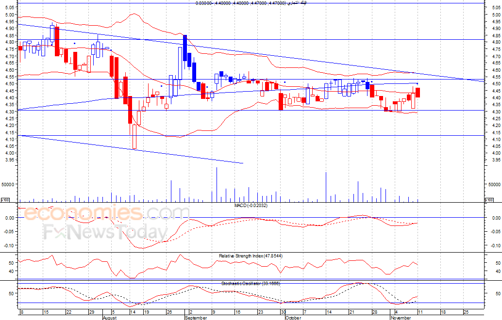
Task: Select the -0.05 MACD level on left axis
Action: click(9, 231)
